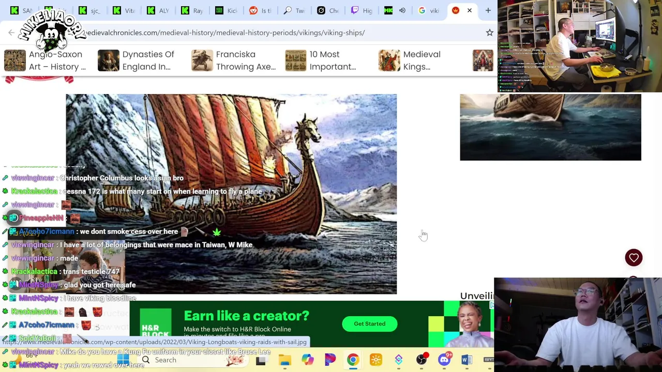
Task: Click chat message 'i have viking bloodline'
Action: pos(99,299)
